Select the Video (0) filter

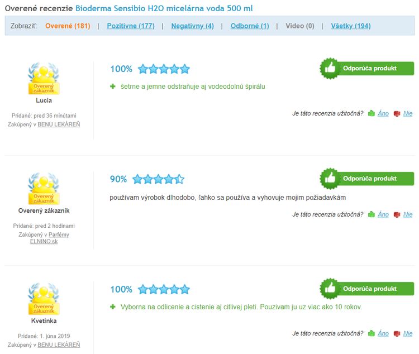[x=300, y=26]
